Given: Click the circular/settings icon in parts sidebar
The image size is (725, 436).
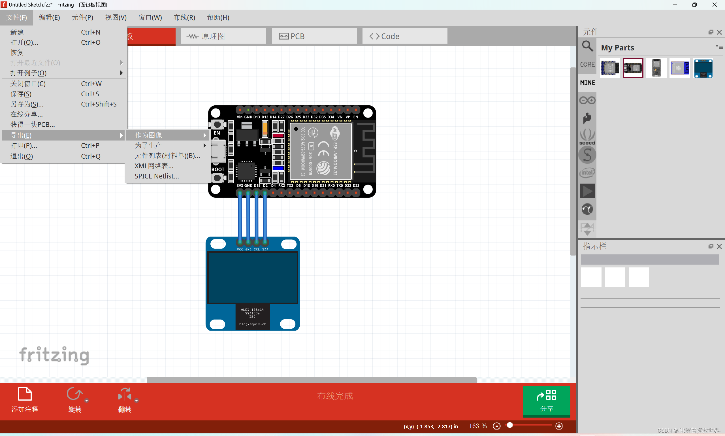Looking at the screenshot, I should click(x=587, y=209).
